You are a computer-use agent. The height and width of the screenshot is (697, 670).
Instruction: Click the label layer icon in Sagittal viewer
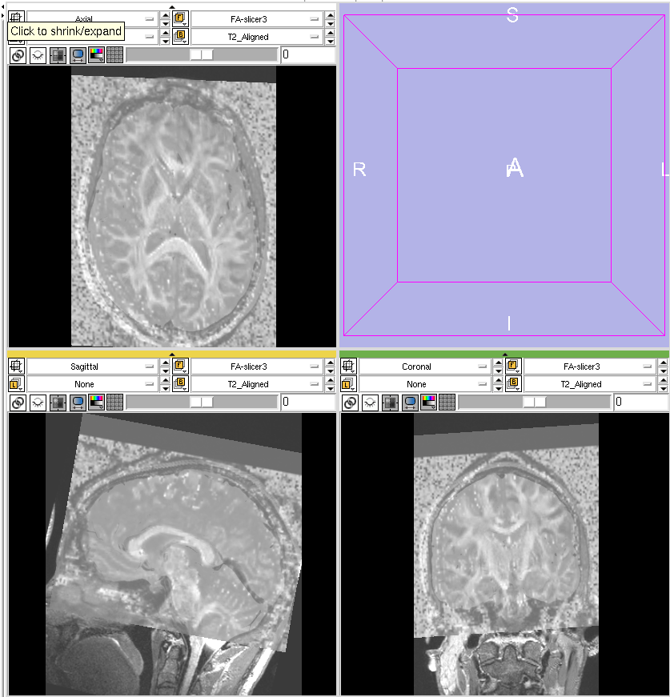pos(16,384)
